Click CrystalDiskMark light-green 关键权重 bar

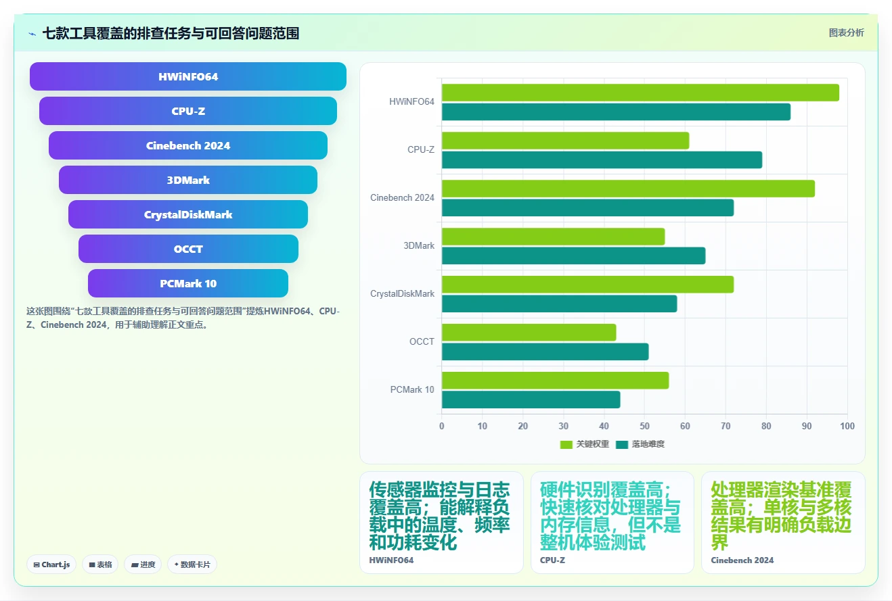(x=587, y=285)
